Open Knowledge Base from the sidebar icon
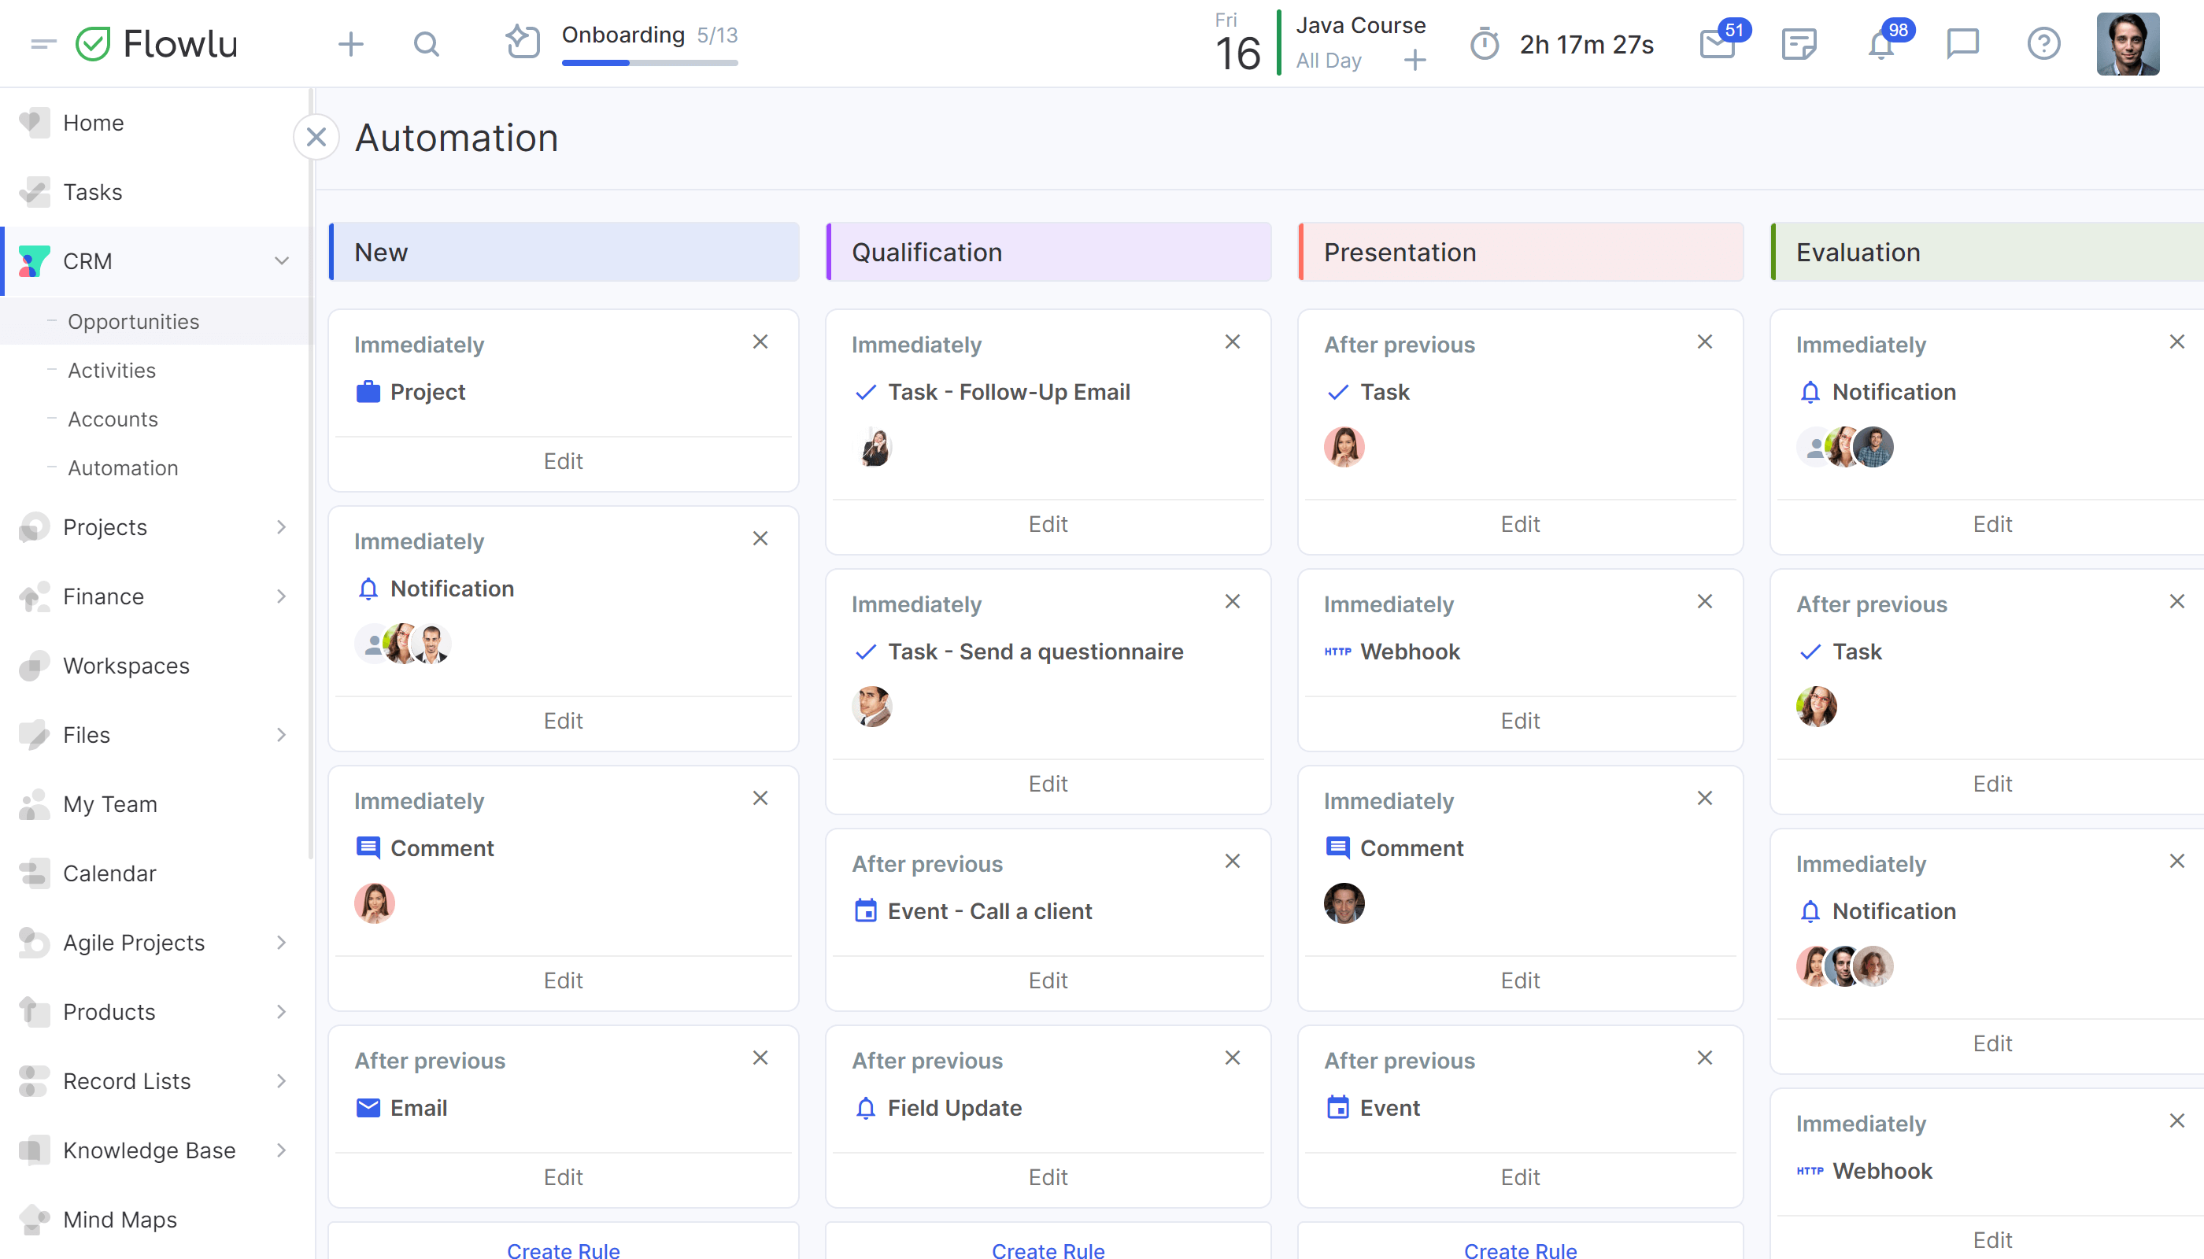This screenshot has height=1259, width=2204. click(x=33, y=1150)
